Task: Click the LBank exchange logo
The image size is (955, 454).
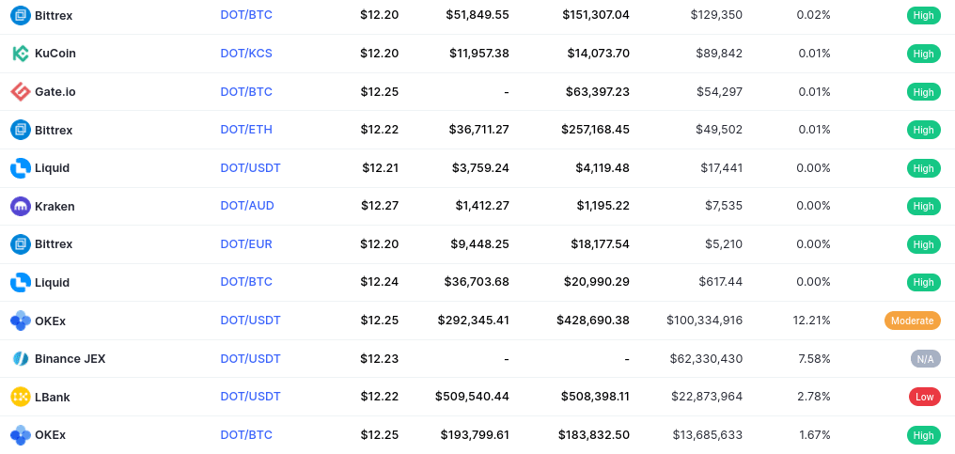Action: coord(21,398)
